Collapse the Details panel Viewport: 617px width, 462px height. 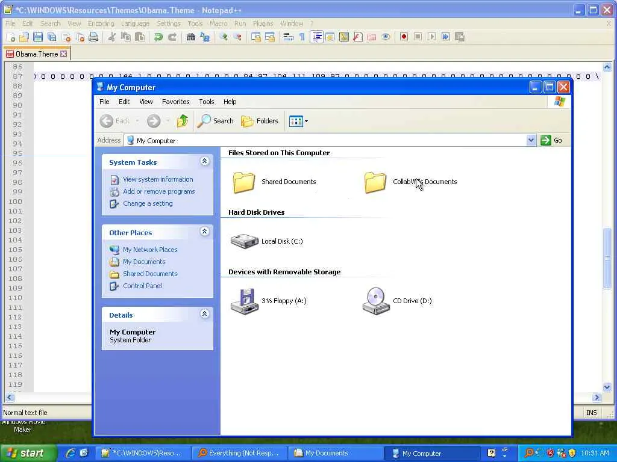[x=205, y=314]
